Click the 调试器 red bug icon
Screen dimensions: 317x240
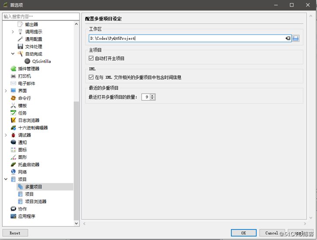point(14,135)
